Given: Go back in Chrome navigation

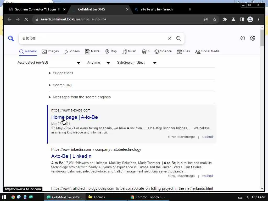Looking at the screenshot, I should coord(9,19).
